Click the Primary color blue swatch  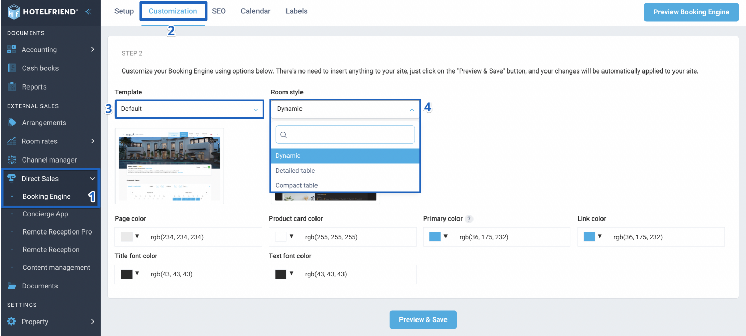(x=435, y=237)
